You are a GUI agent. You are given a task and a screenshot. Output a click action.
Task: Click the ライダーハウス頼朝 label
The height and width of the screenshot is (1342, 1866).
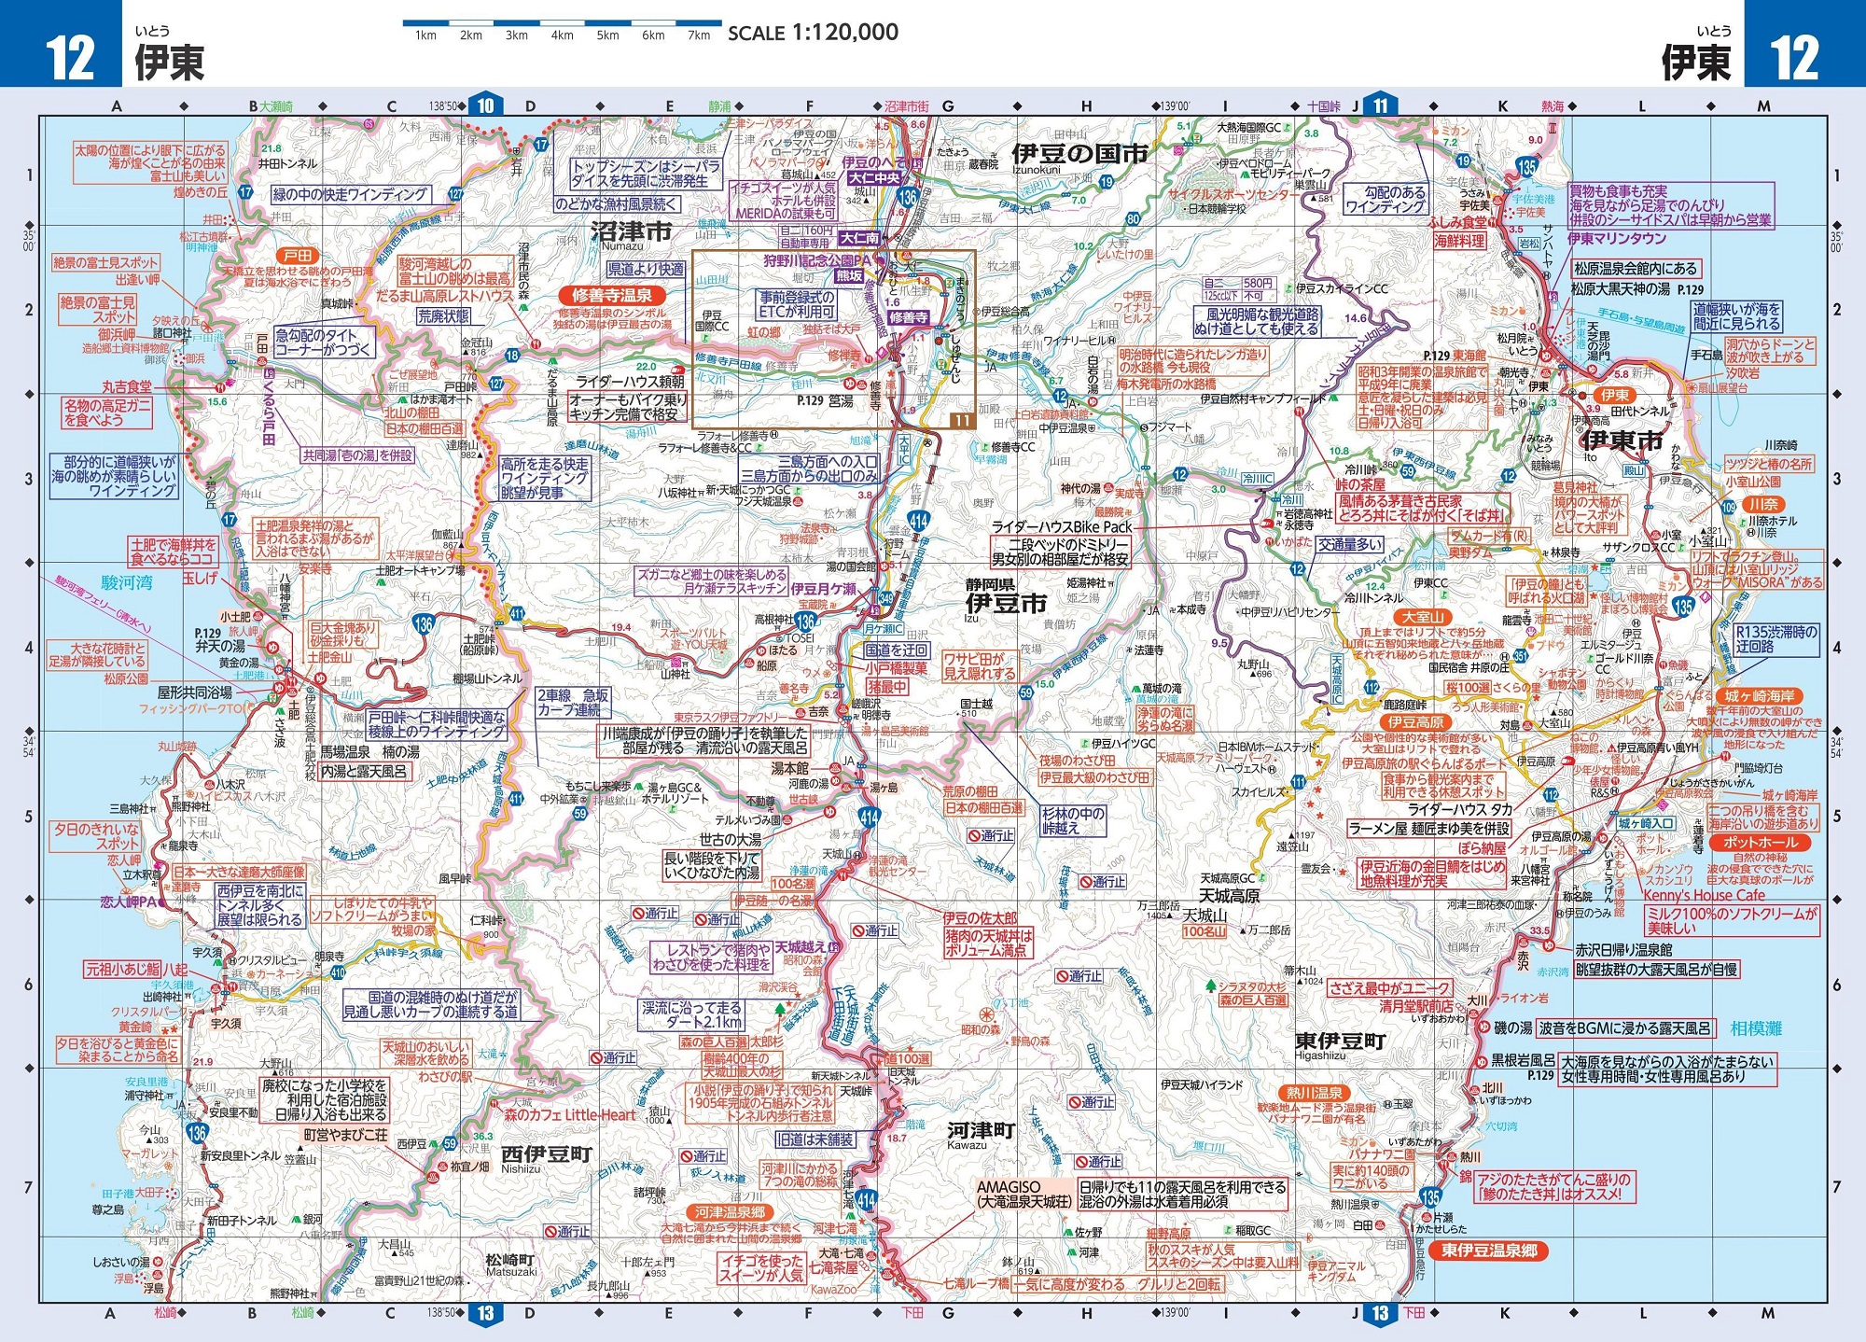pyautogui.click(x=630, y=381)
